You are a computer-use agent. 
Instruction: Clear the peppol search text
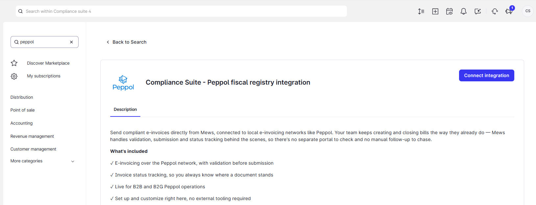tap(71, 42)
